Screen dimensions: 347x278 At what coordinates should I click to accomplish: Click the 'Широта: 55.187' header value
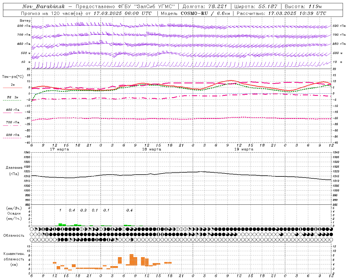point(256,7)
